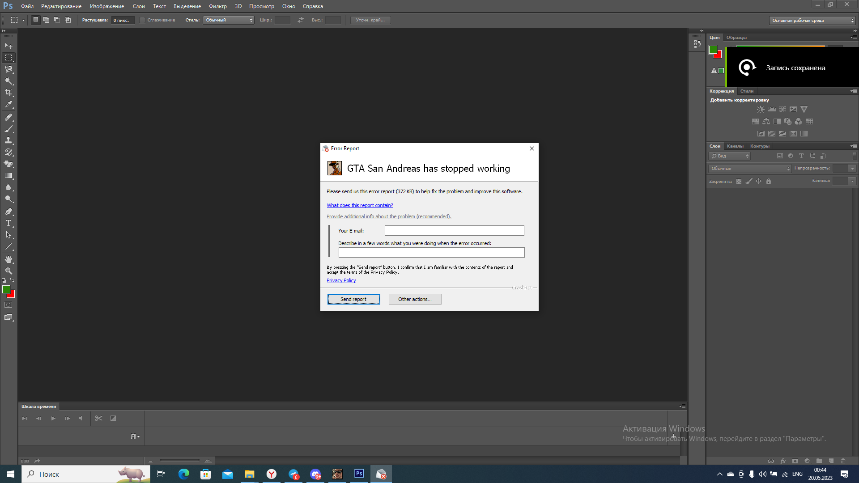Select the Lasso tool
Screen dimensions: 859x483
[9, 69]
